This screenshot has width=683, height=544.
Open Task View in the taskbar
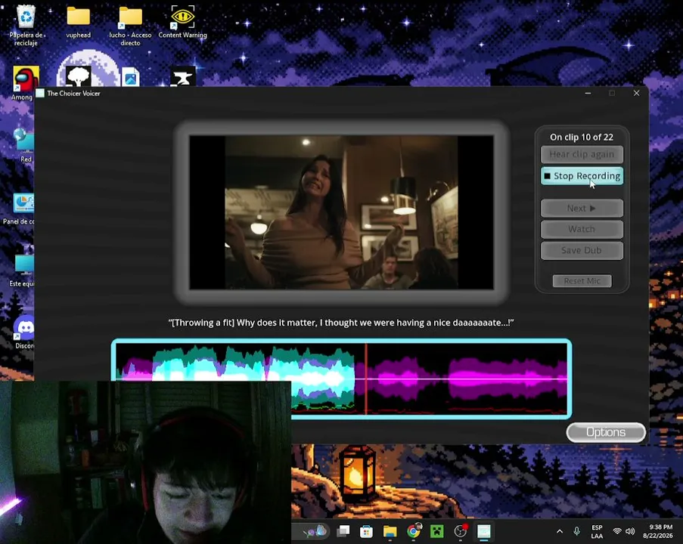coord(343,531)
